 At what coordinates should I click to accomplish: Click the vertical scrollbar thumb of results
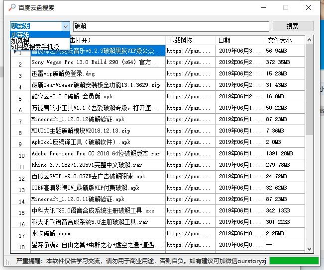309,89
